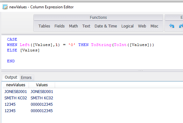Select JONESBJ001 cell in newValues column

click(x=16, y=91)
